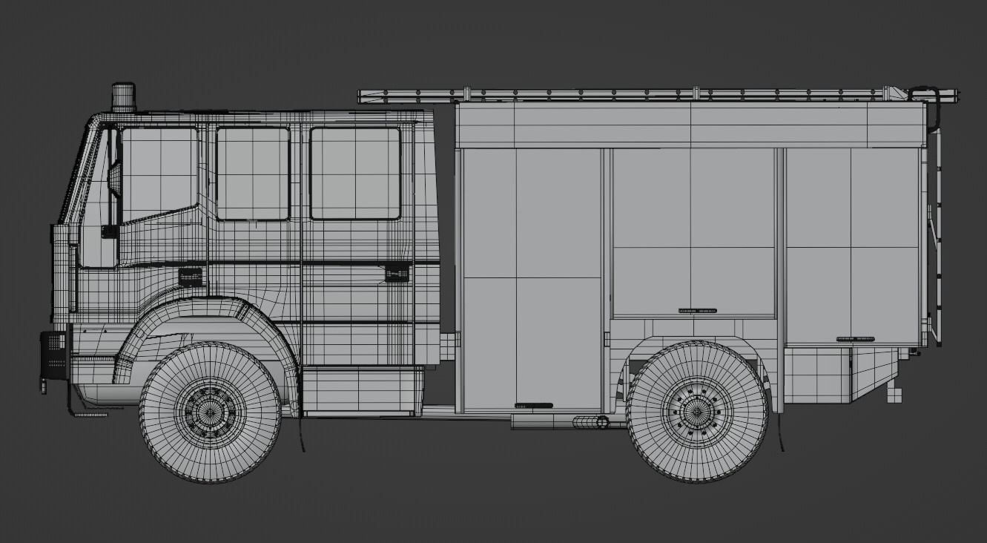Viewport: 987px width, 543px height.
Task: Select the ladder on top of the truck
Action: coord(658,95)
